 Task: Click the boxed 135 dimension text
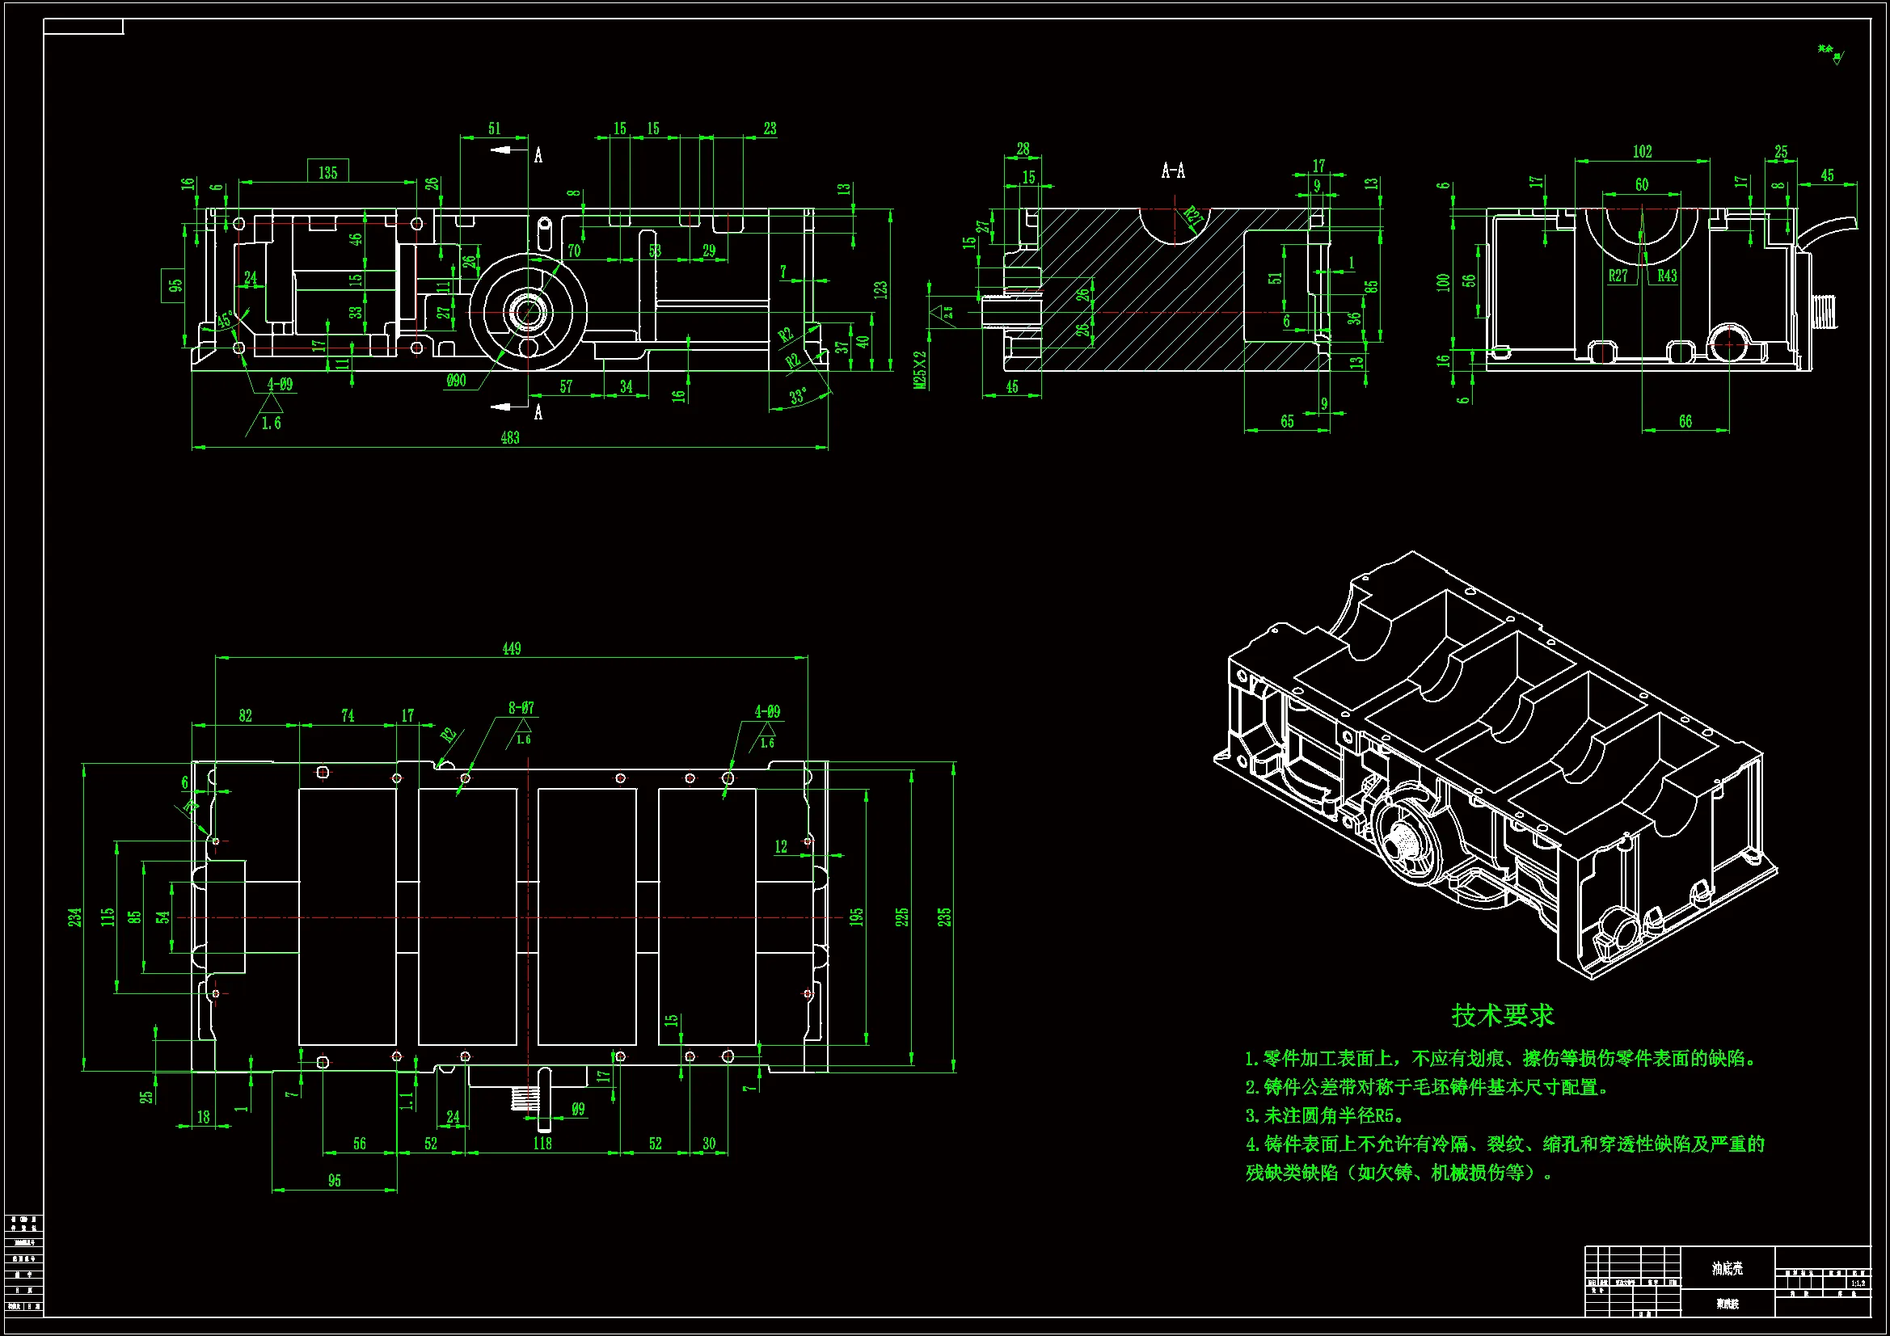pos(327,172)
